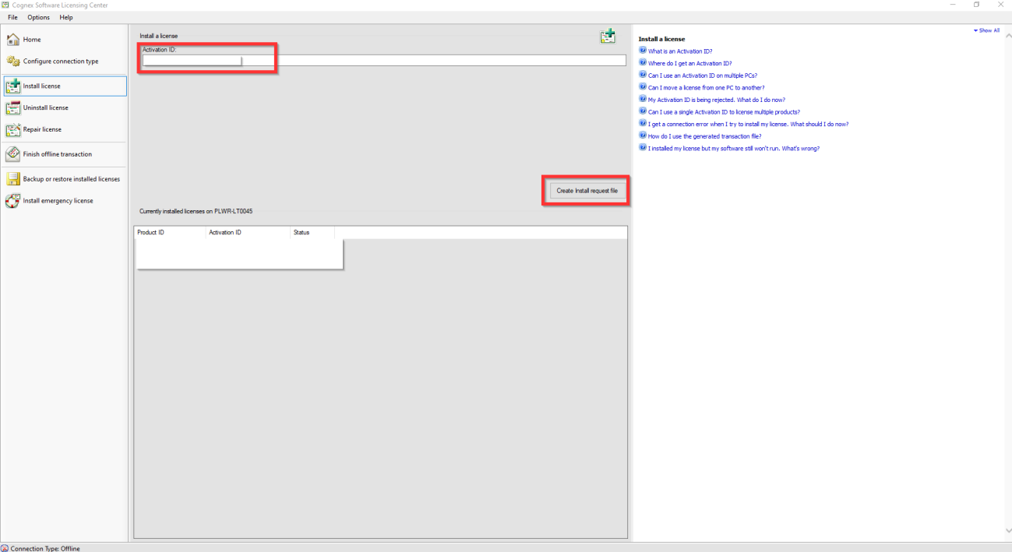Click the help panel scrollbar down arrow
Screen dimensions: 1012x552
pyautogui.click(x=1008, y=532)
